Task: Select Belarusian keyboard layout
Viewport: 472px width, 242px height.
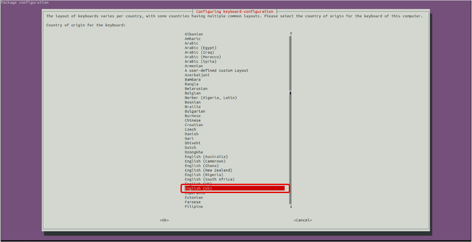Action: 196,89
